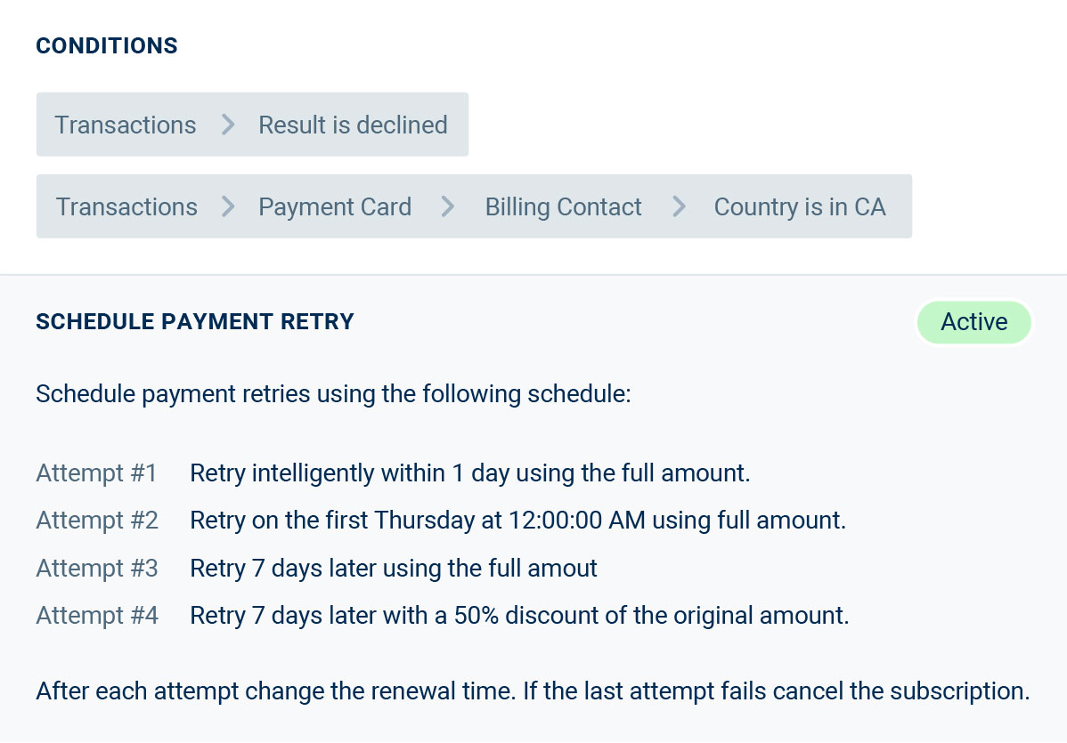Click the "50% discount" retry rule text
The width and height of the screenshot is (1067, 743).
click(519, 615)
